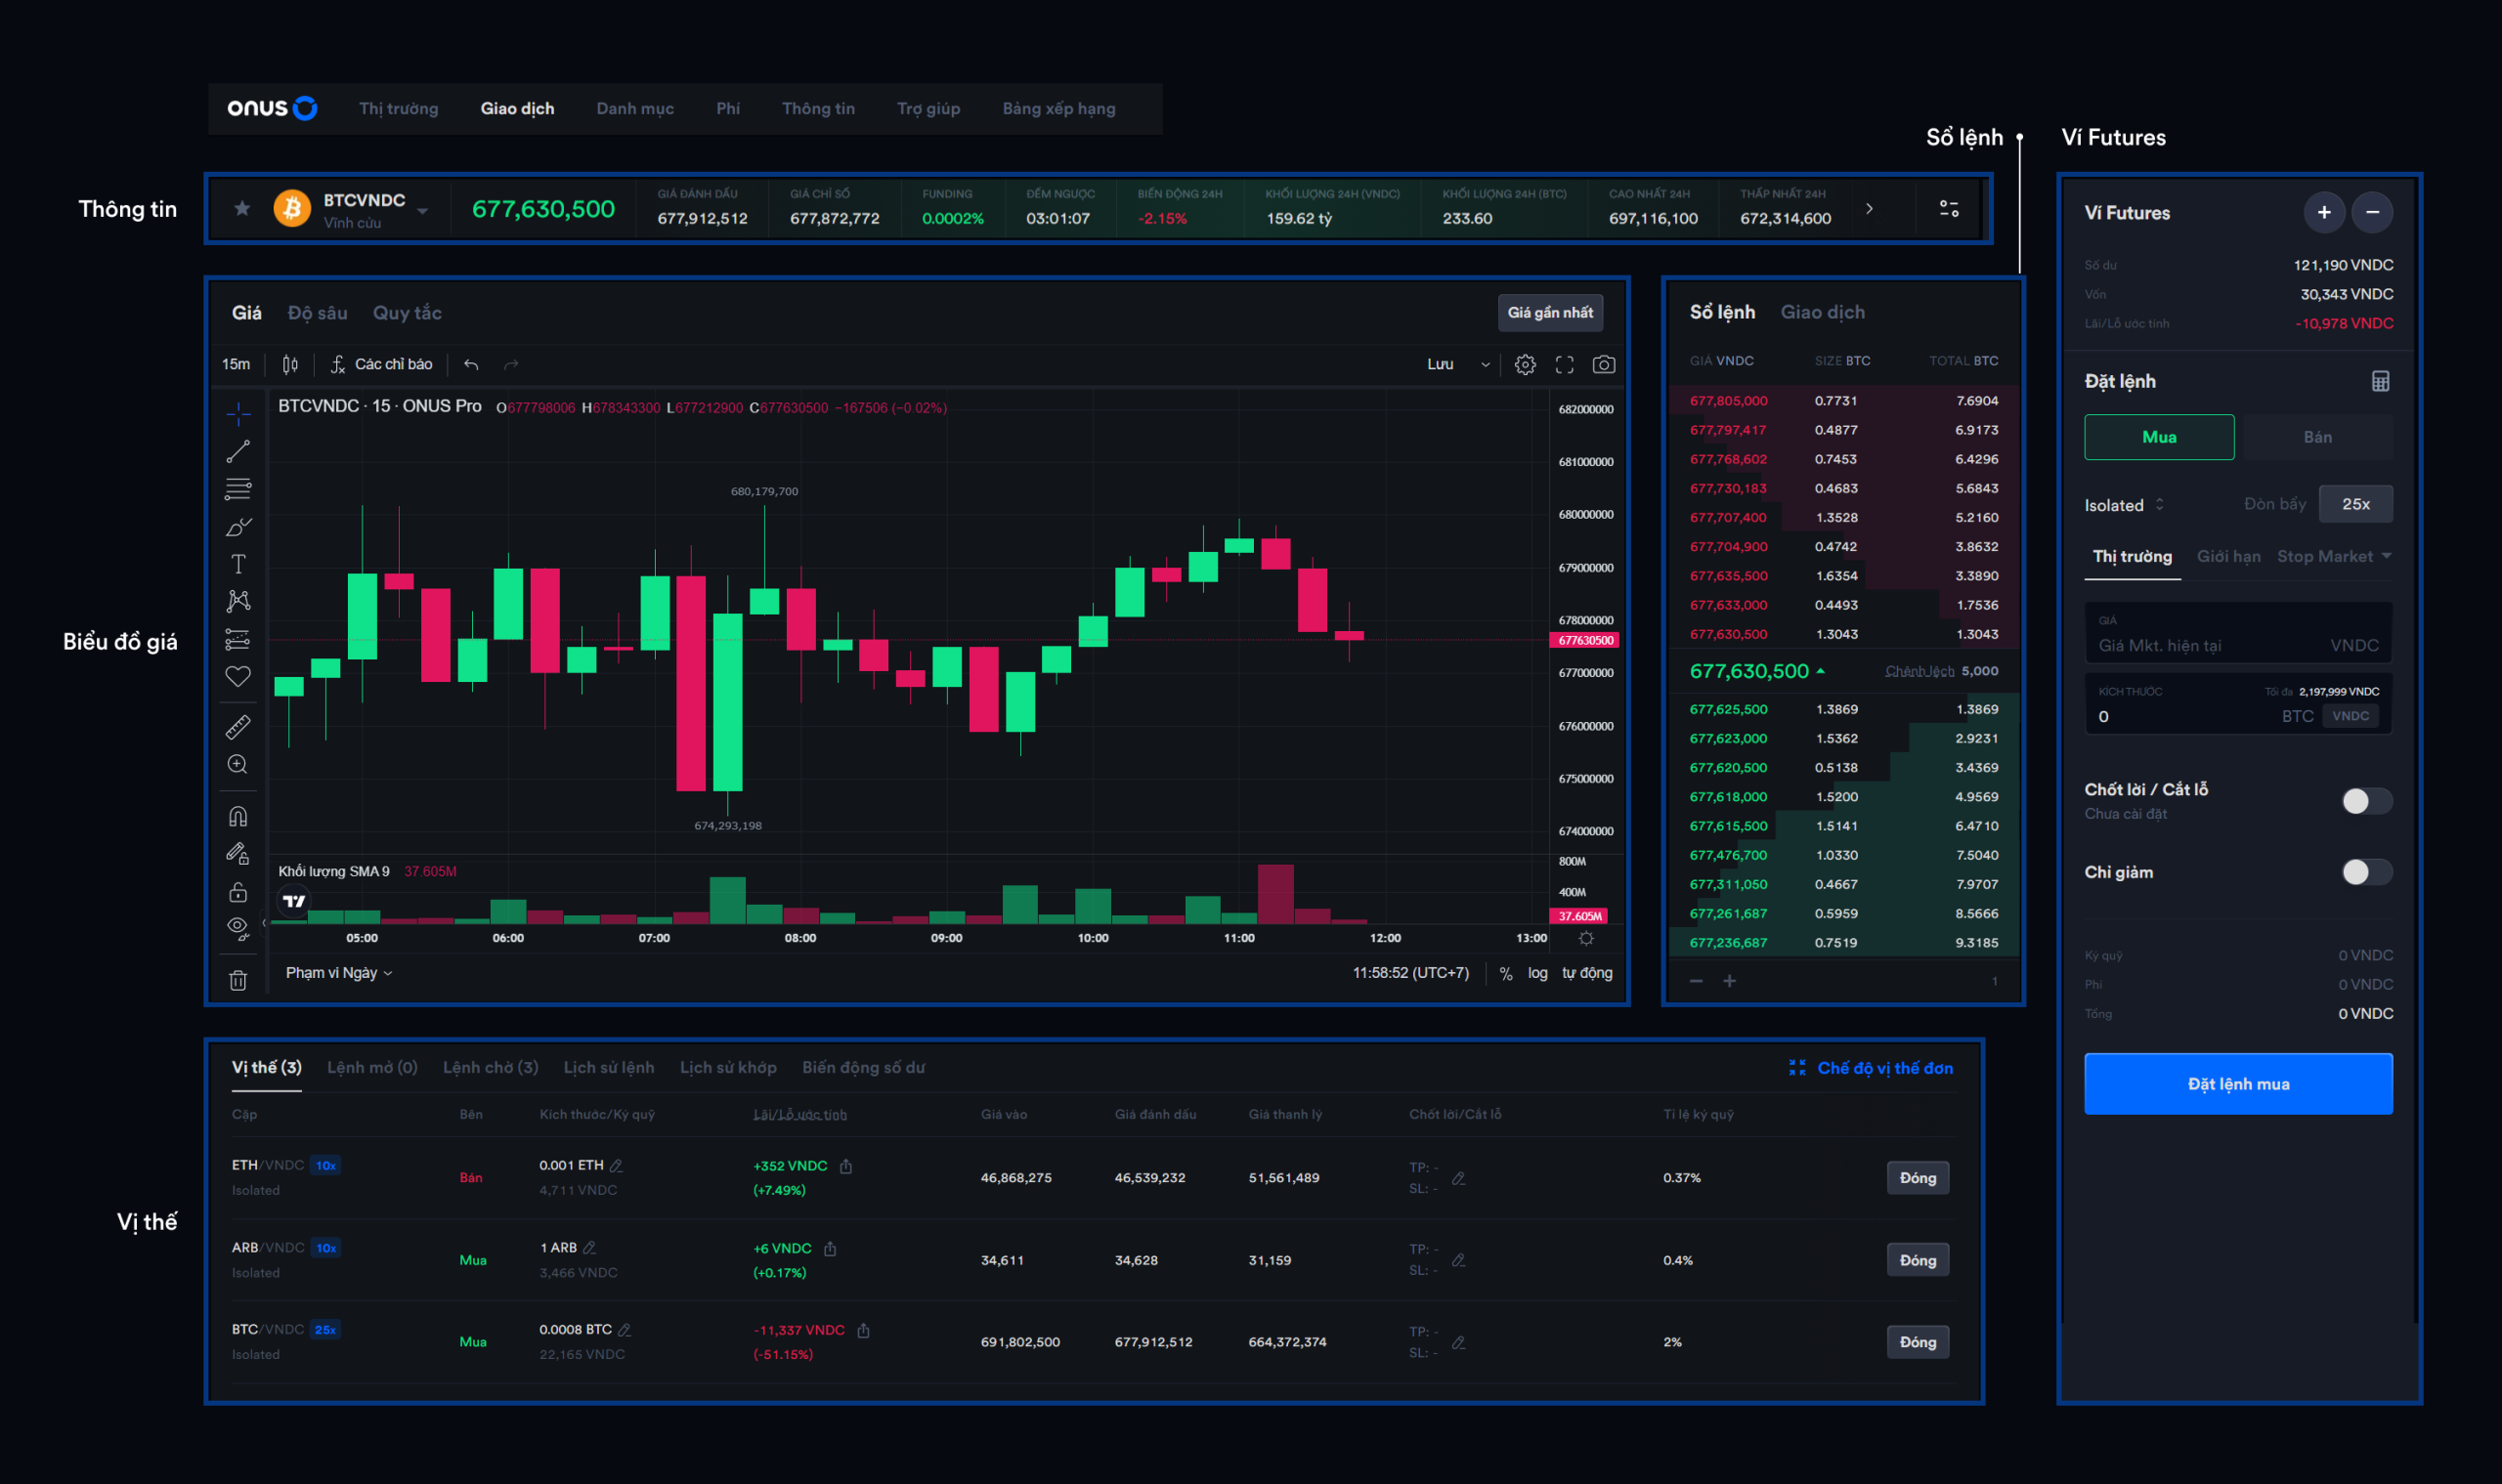The width and height of the screenshot is (2502, 1484).
Task: Open the order calculator icon
Action: coord(2380,381)
